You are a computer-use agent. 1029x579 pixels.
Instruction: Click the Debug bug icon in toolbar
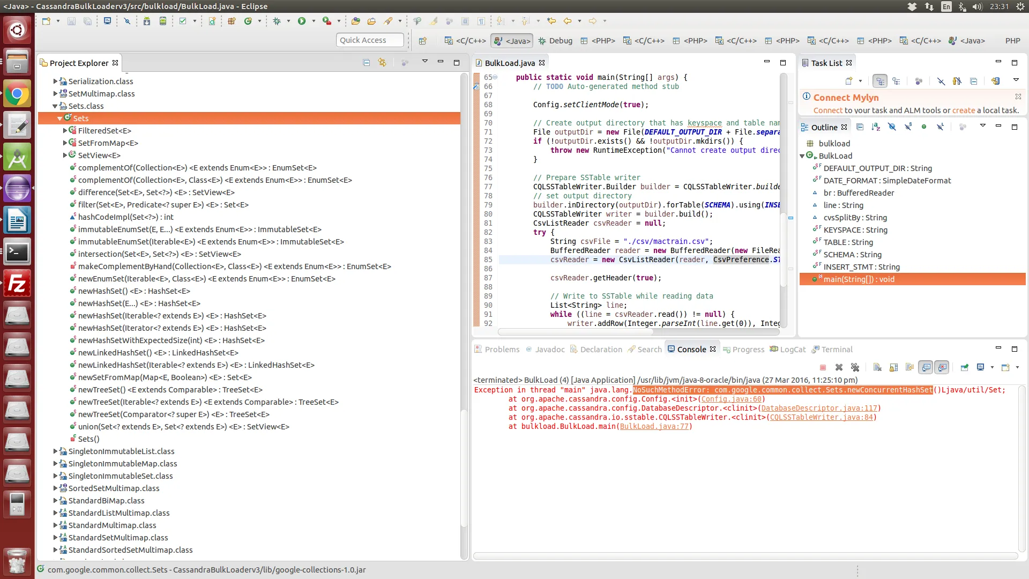277,21
